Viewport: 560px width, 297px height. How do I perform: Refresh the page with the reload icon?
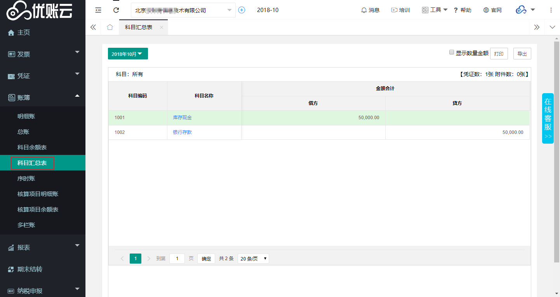pyautogui.click(x=116, y=10)
